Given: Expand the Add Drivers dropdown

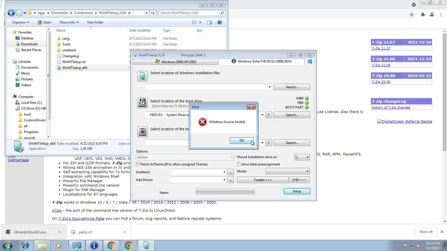Looking at the screenshot, I should tap(224, 180).
